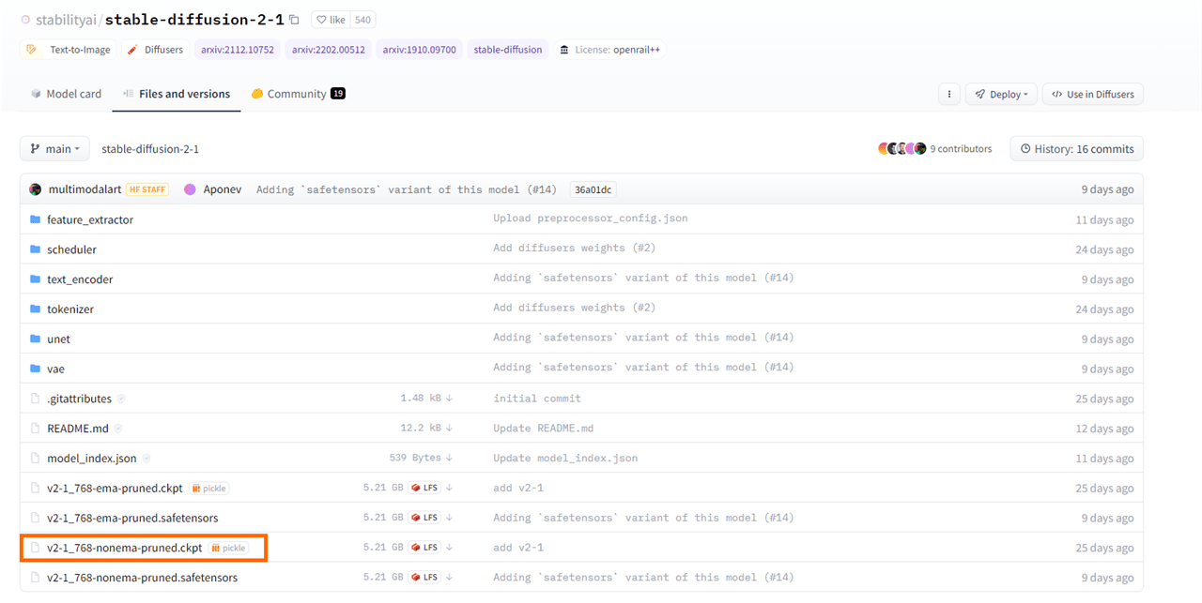The image size is (1202, 603).
Task: Expand the Deploy dropdown
Action: pos(1001,94)
